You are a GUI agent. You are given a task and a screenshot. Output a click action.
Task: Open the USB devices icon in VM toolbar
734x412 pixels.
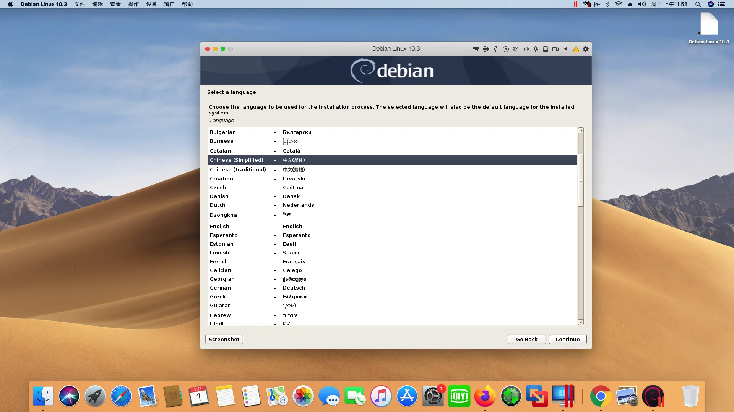click(x=495, y=49)
